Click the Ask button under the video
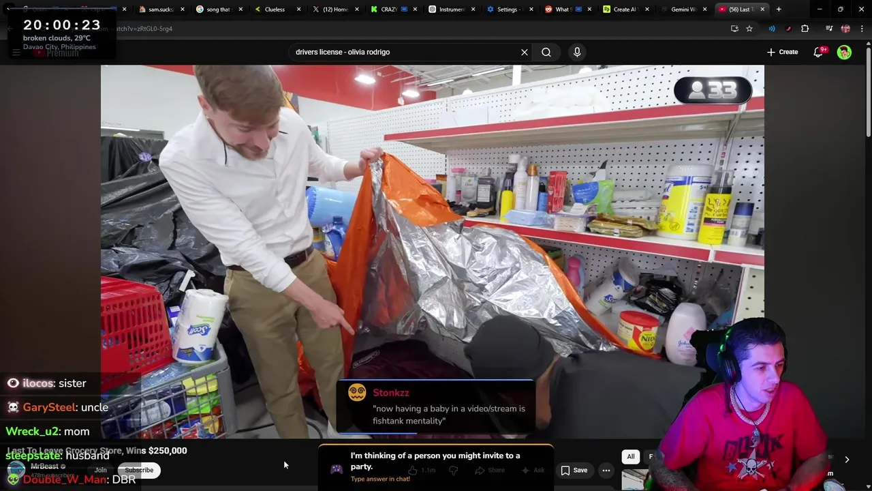 tap(533, 470)
